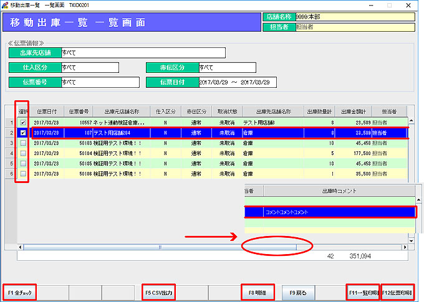
Task: Uncheck the selection checkbox in row 2
Action: click(23, 133)
